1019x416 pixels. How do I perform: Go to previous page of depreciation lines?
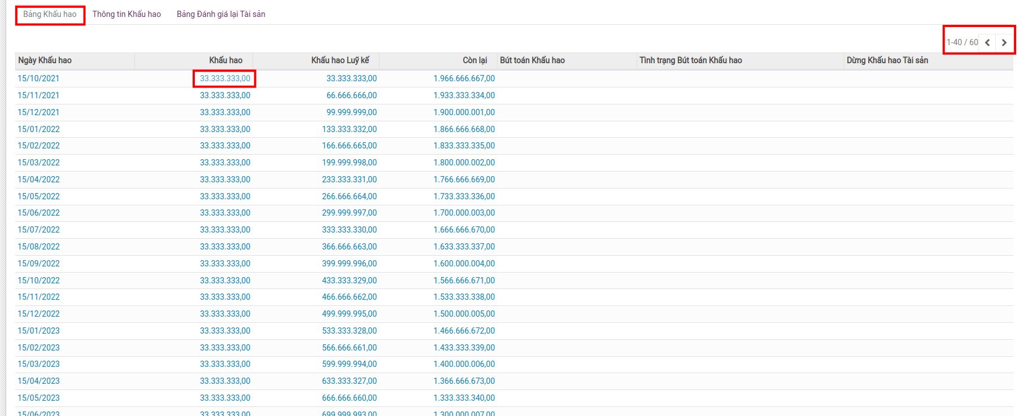(x=987, y=42)
